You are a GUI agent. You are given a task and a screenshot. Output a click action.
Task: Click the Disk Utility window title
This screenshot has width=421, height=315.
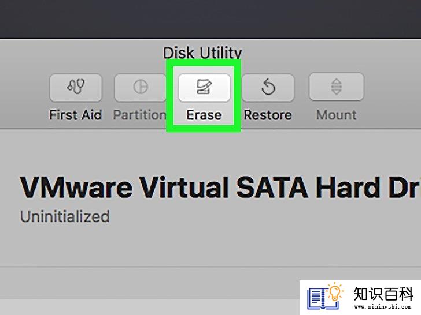[x=203, y=52]
